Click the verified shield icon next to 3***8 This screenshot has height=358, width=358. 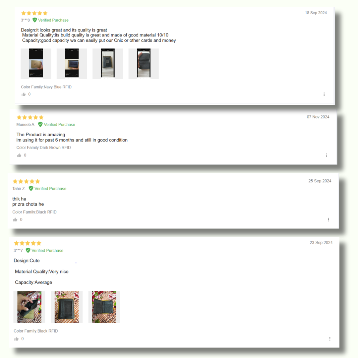[x=35, y=20]
